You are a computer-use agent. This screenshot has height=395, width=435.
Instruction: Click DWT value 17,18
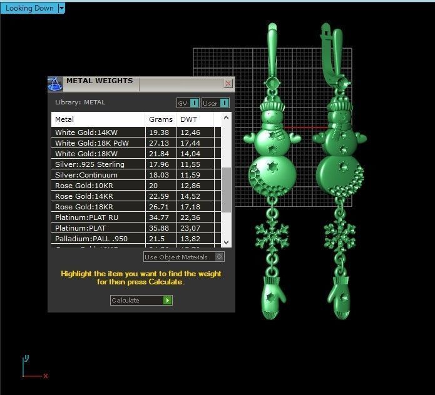[x=190, y=207]
